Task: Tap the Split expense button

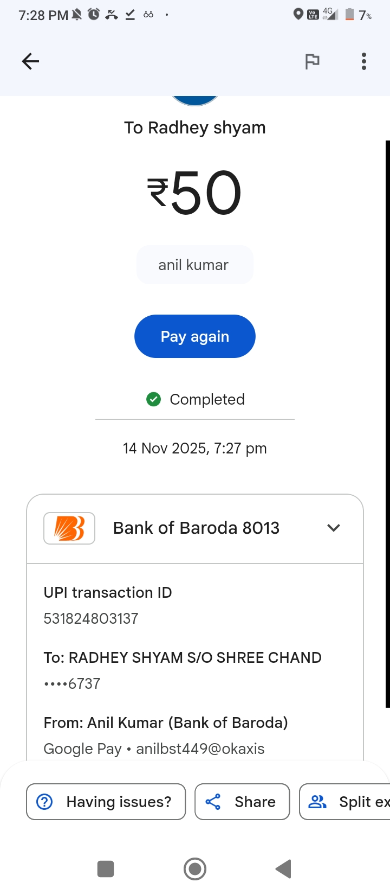Action: pos(347,802)
